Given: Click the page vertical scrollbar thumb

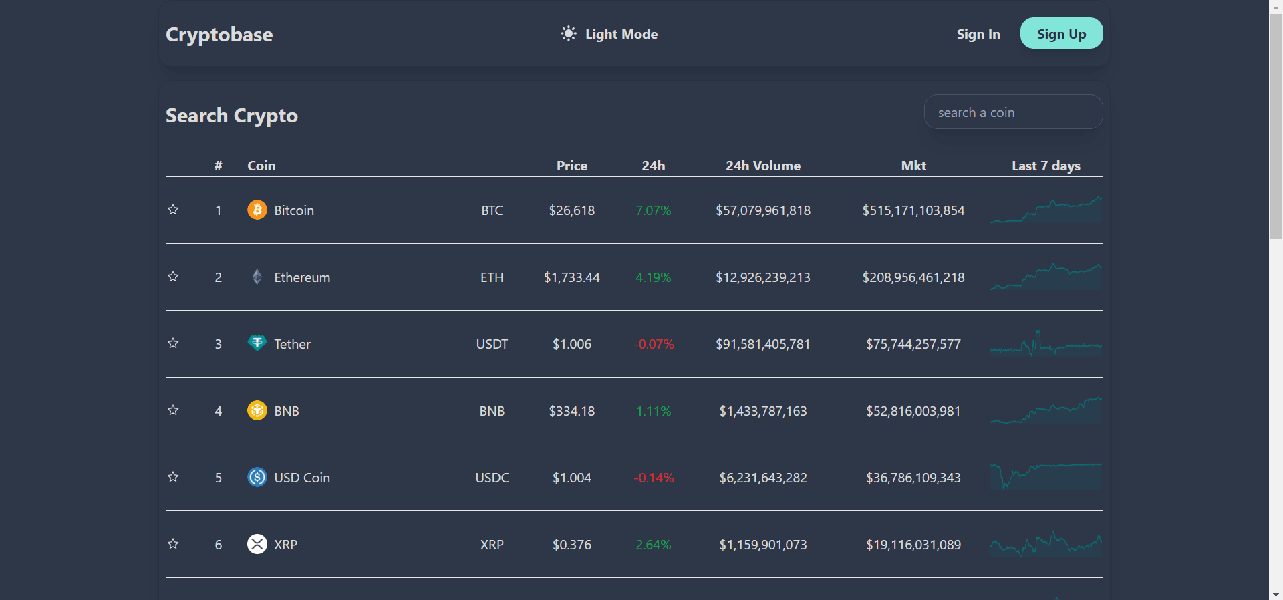Looking at the screenshot, I should tap(1276, 127).
